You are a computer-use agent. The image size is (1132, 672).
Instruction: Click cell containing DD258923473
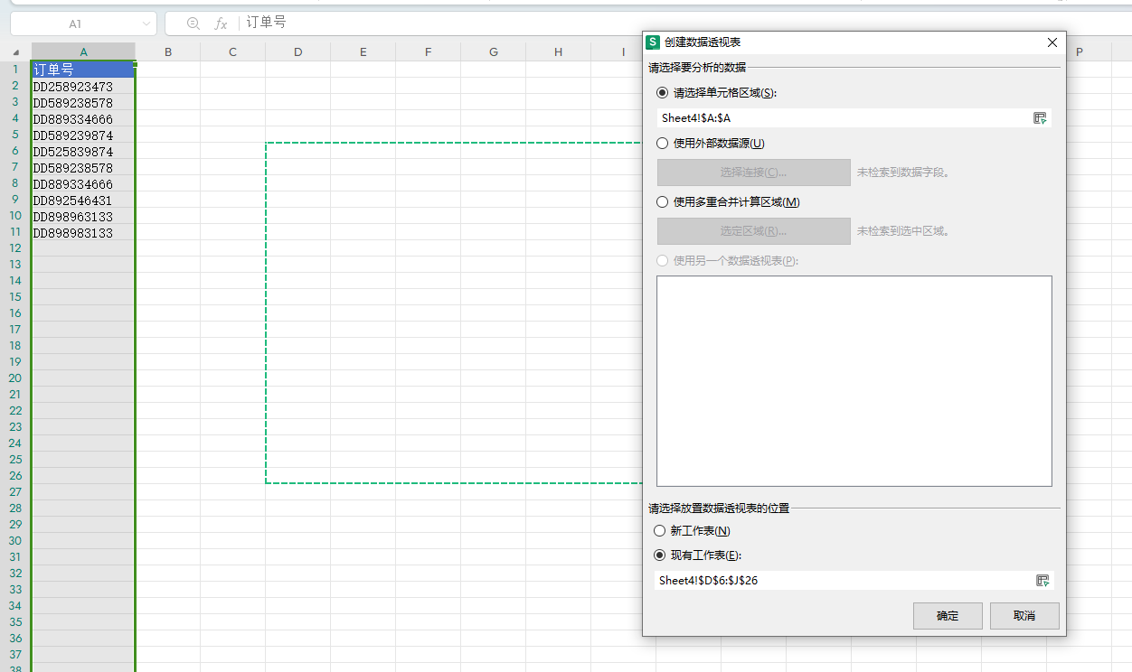[x=83, y=86]
